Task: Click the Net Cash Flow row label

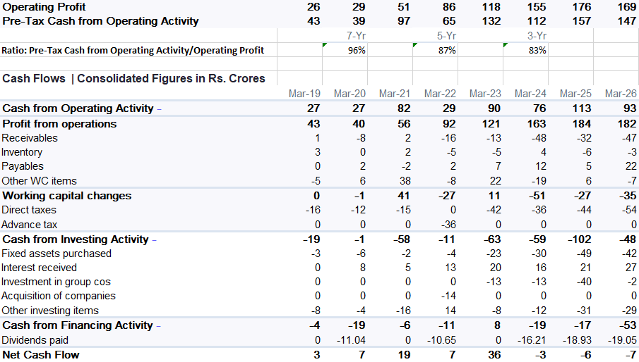Action: [41, 355]
